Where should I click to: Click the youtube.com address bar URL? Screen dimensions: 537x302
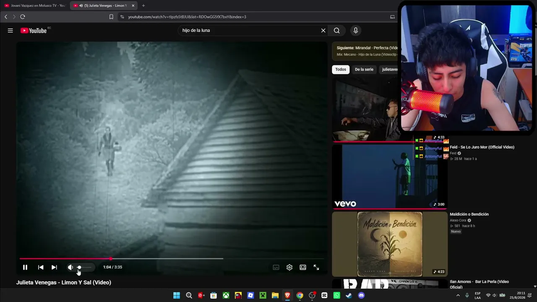click(187, 17)
